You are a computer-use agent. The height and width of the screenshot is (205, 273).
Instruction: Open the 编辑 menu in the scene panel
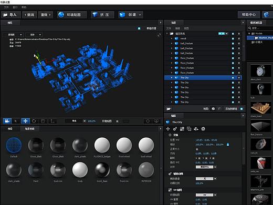point(177,28)
